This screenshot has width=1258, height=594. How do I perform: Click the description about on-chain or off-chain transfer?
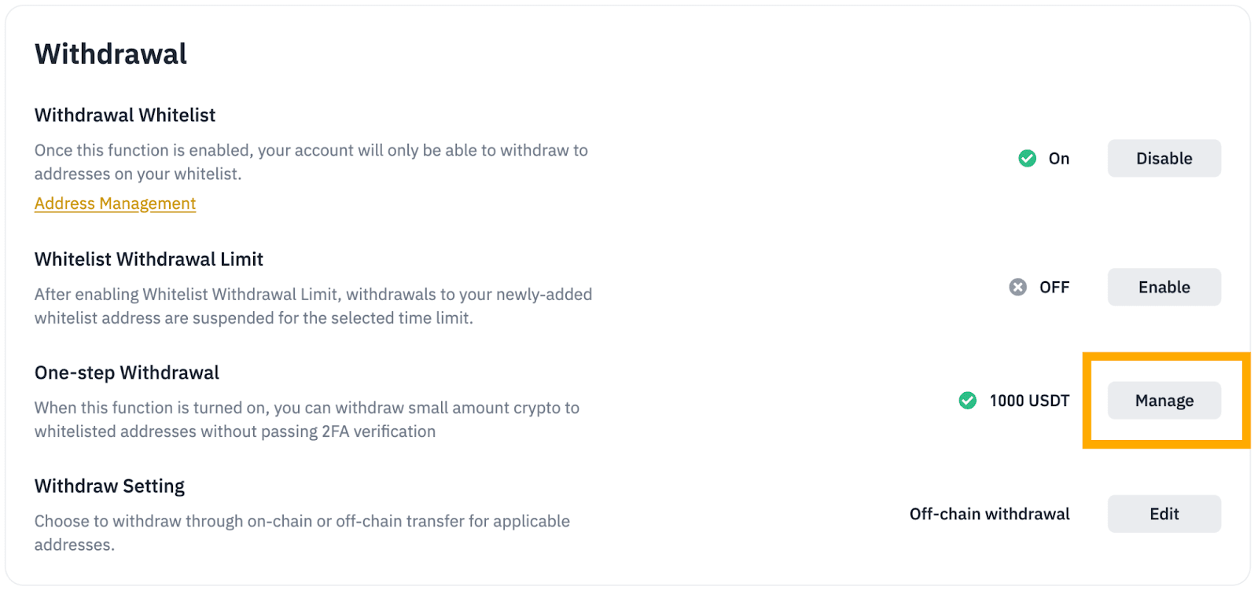coord(302,533)
